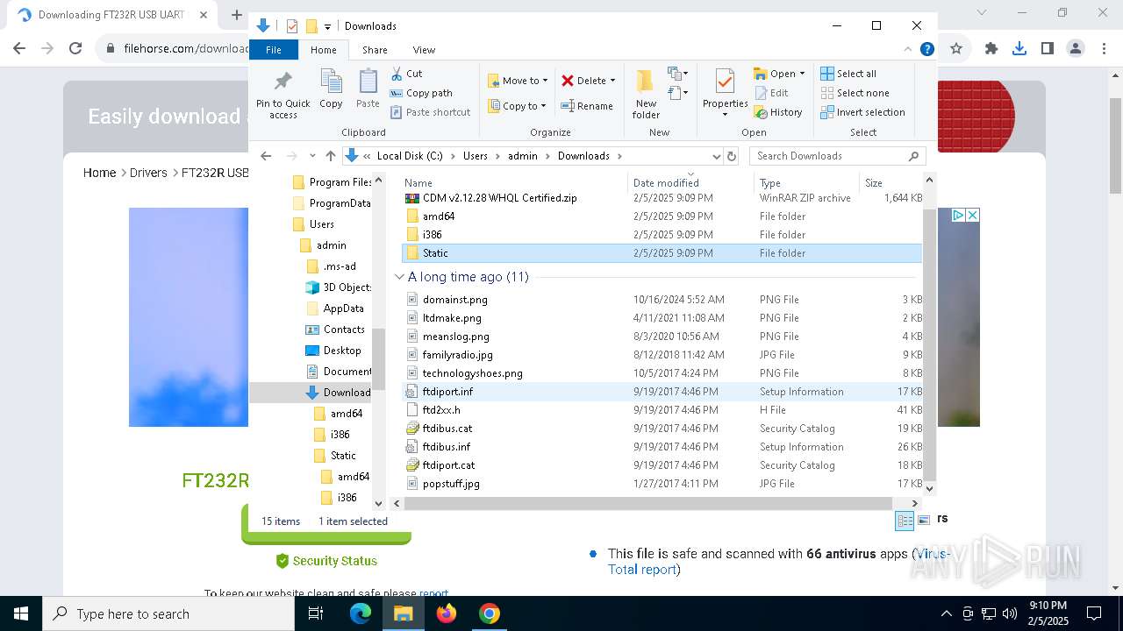The image size is (1123, 631).
Task: Click the horizontal scrollbar in file list
Action: pyautogui.click(x=647, y=504)
